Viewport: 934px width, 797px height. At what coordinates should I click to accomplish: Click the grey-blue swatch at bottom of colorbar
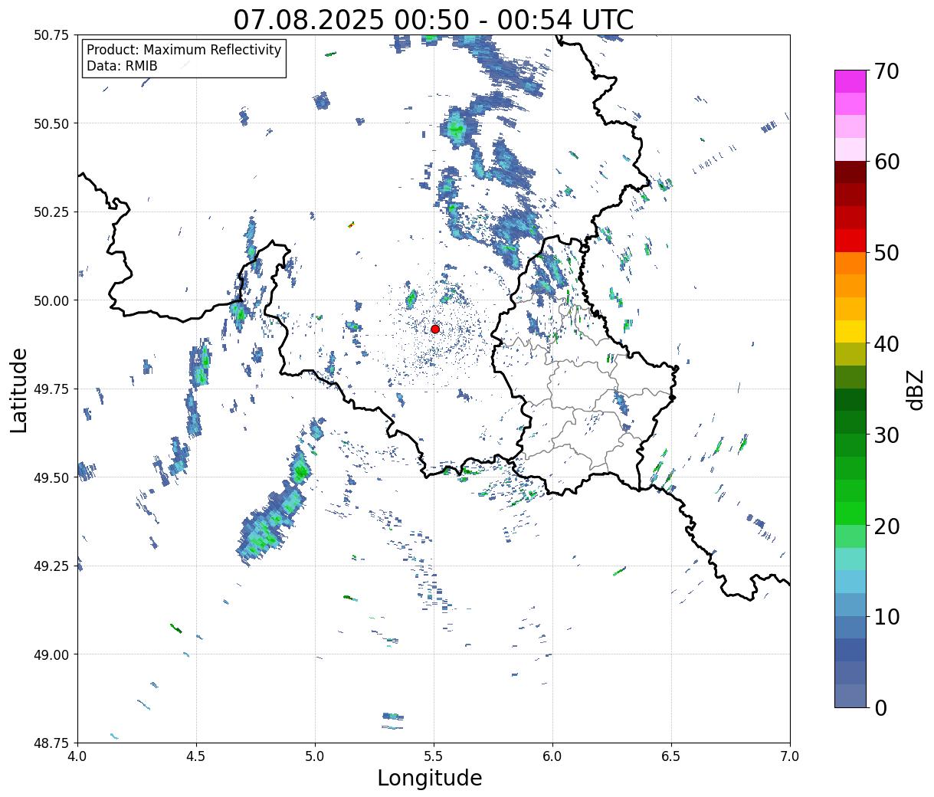point(850,695)
